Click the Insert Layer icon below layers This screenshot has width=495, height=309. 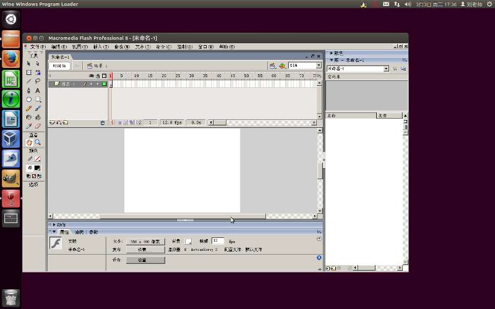pos(52,122)
